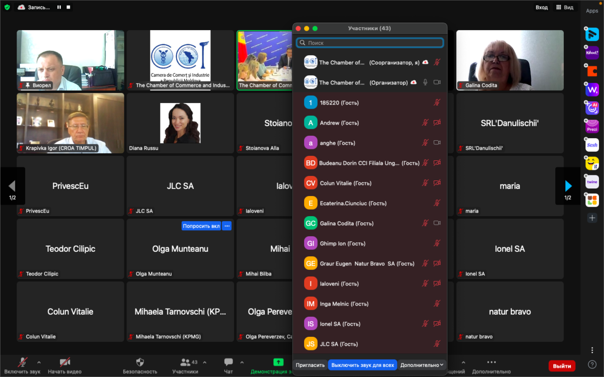Image resolution: width=604 pixels, height=377 pixels.
Task: Expand participants options arrow beside Участники
Action: [205, 362]
